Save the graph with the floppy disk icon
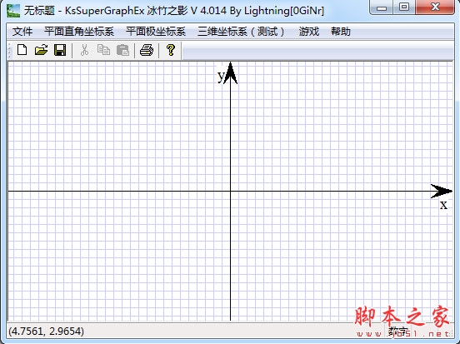This screenshot has height=344, width=460. pos(60,50)
